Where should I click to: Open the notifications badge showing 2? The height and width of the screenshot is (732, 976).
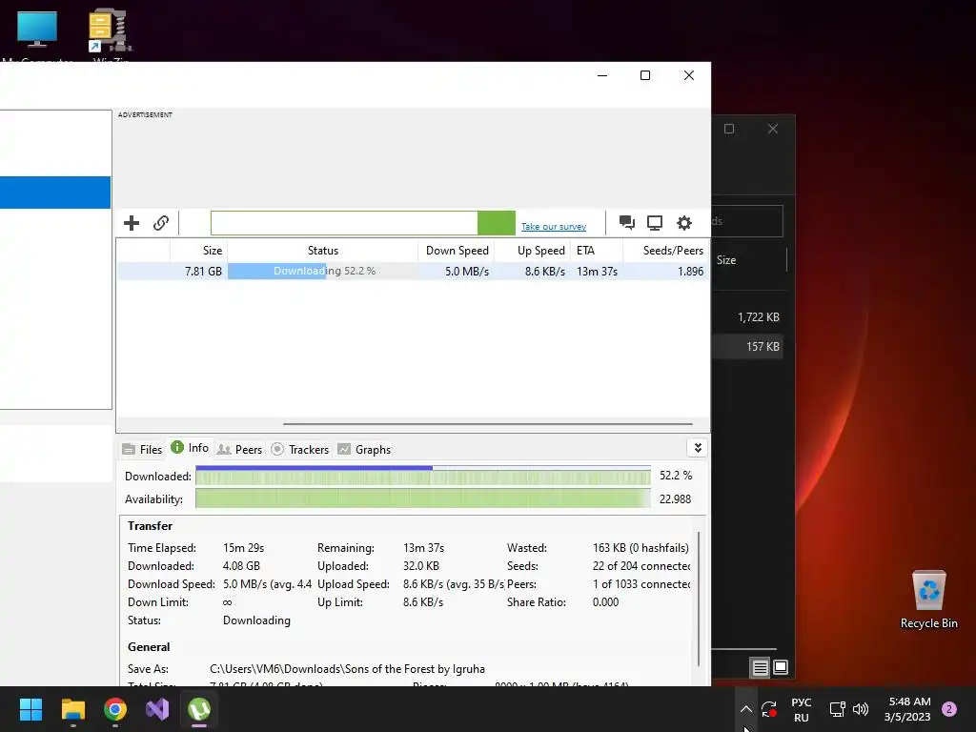point(949,709)
